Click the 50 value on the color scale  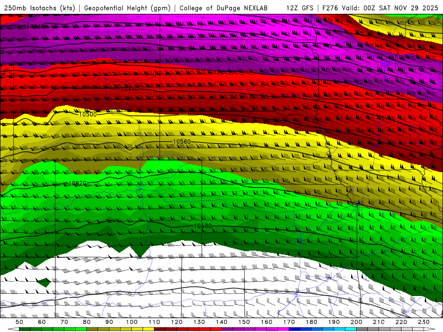(19, 322)
